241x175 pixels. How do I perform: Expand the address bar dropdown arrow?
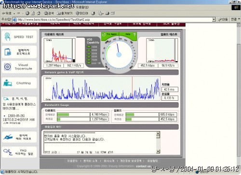point(214,20)
